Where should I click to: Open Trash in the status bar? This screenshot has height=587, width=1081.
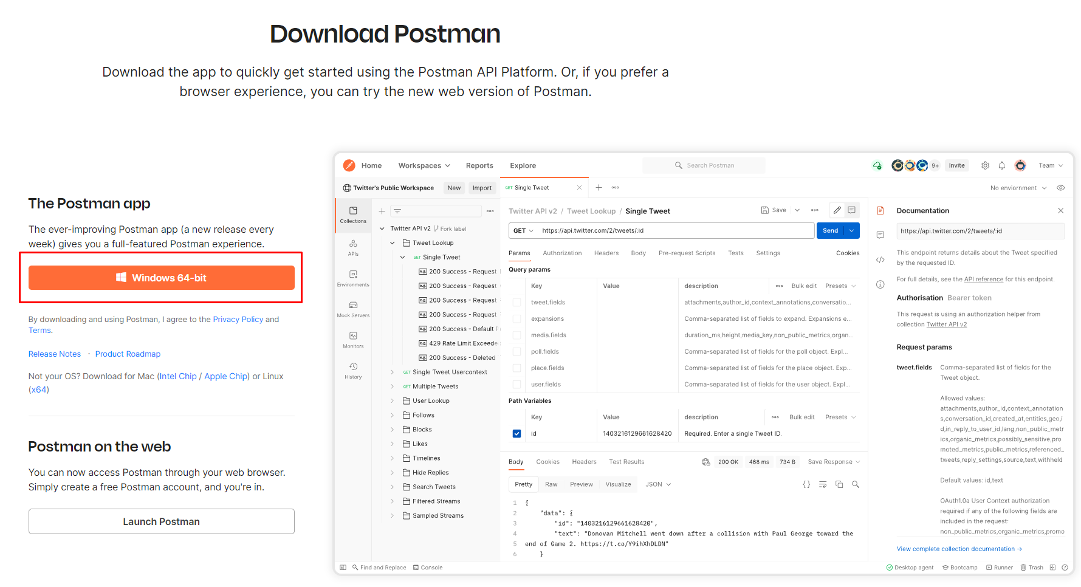click(x=1032, y=568)
